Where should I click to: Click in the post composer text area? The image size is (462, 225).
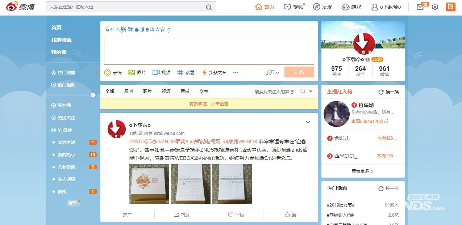tap(209, 50)
